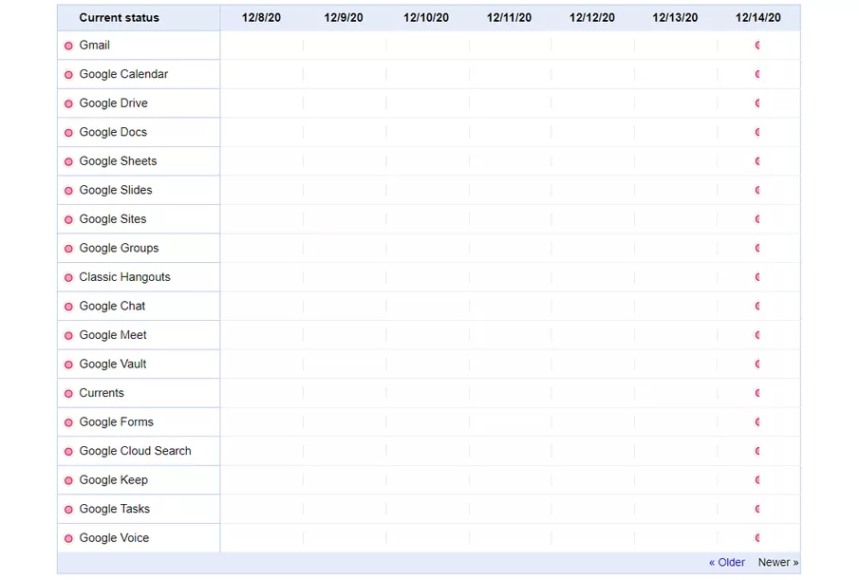Select the Google Docs service name

(x=113, y=133)
